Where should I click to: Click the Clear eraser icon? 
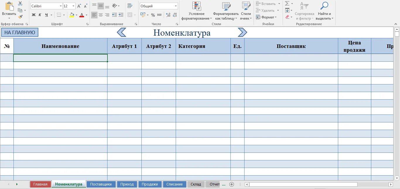coord(287,17)
